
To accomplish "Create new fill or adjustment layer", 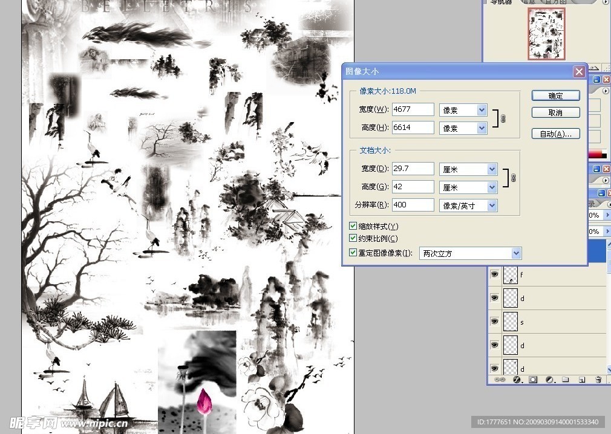I will click(x=549, y=380).
